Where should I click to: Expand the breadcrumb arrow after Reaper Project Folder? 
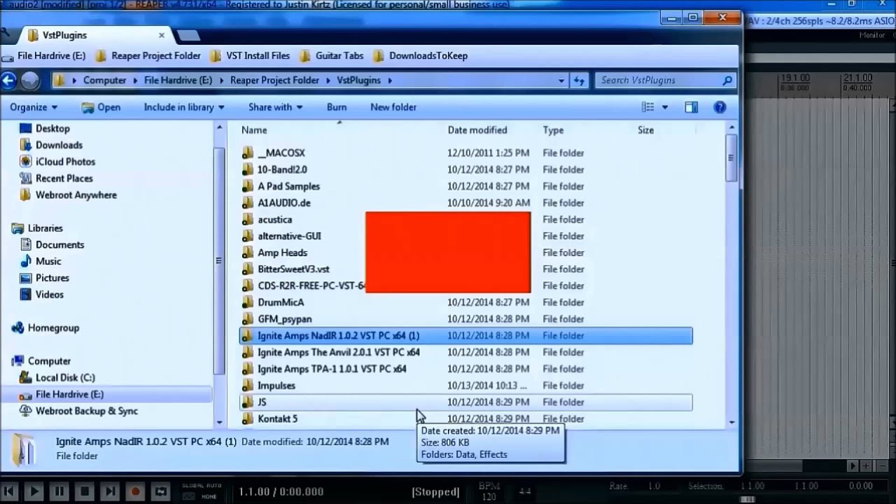(x=328, y=80)
